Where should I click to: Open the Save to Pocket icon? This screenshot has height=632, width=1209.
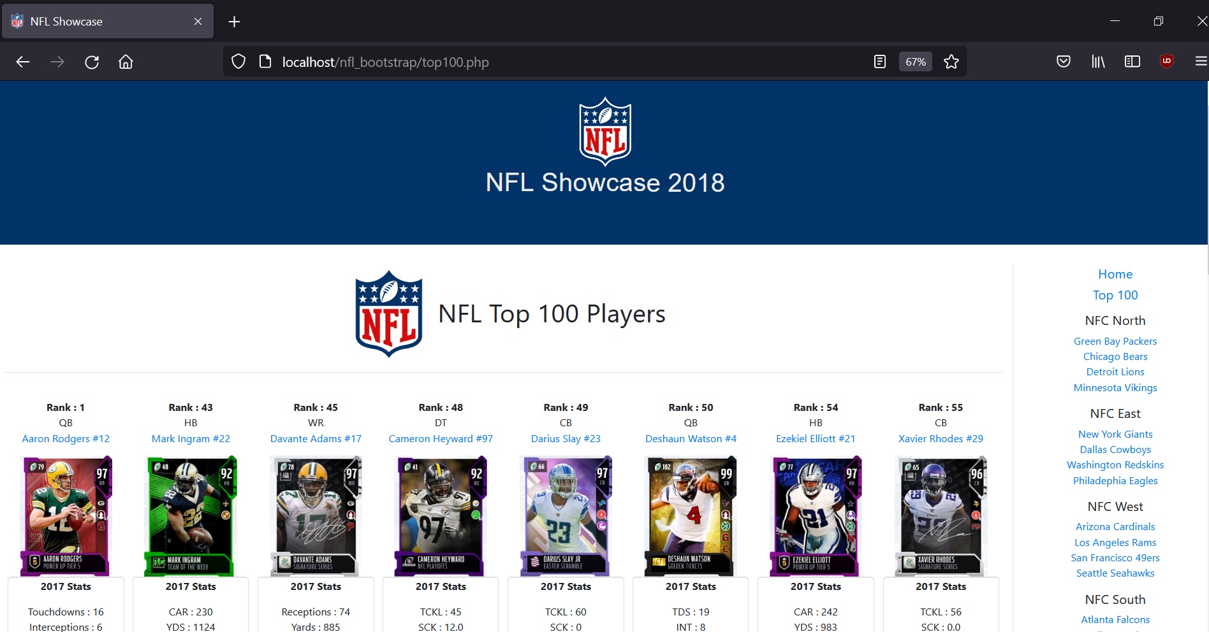(1063, 62)
